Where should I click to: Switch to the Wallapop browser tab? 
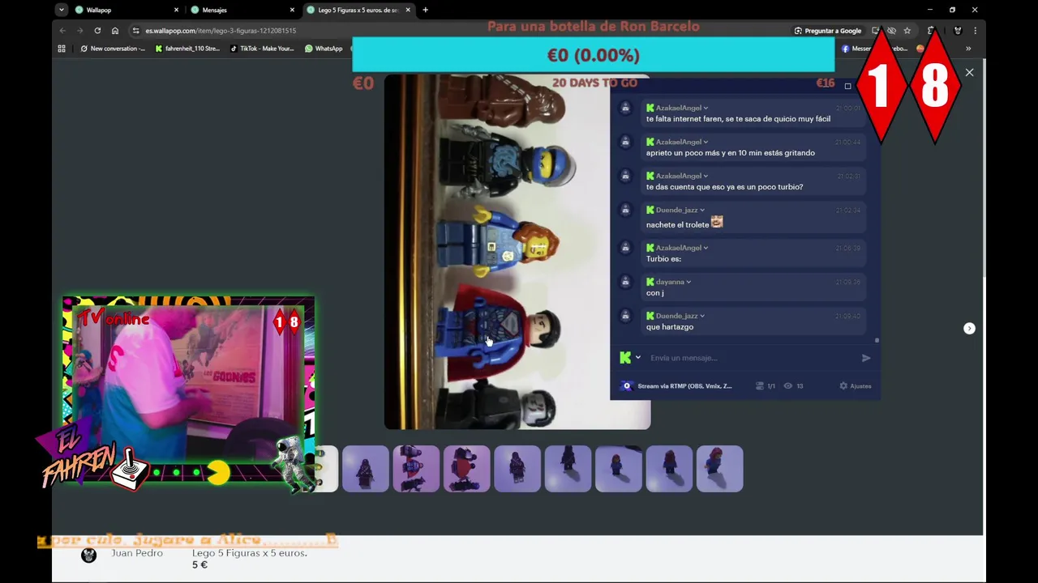[x=98, y=10]
